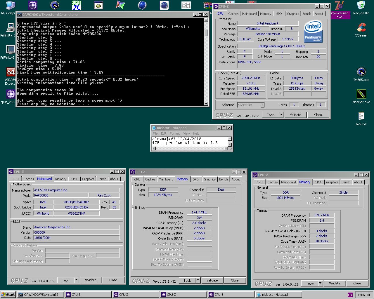
Task: Open the Notepad Format menu
Action: pyautogui.click(x=175, y=133)
